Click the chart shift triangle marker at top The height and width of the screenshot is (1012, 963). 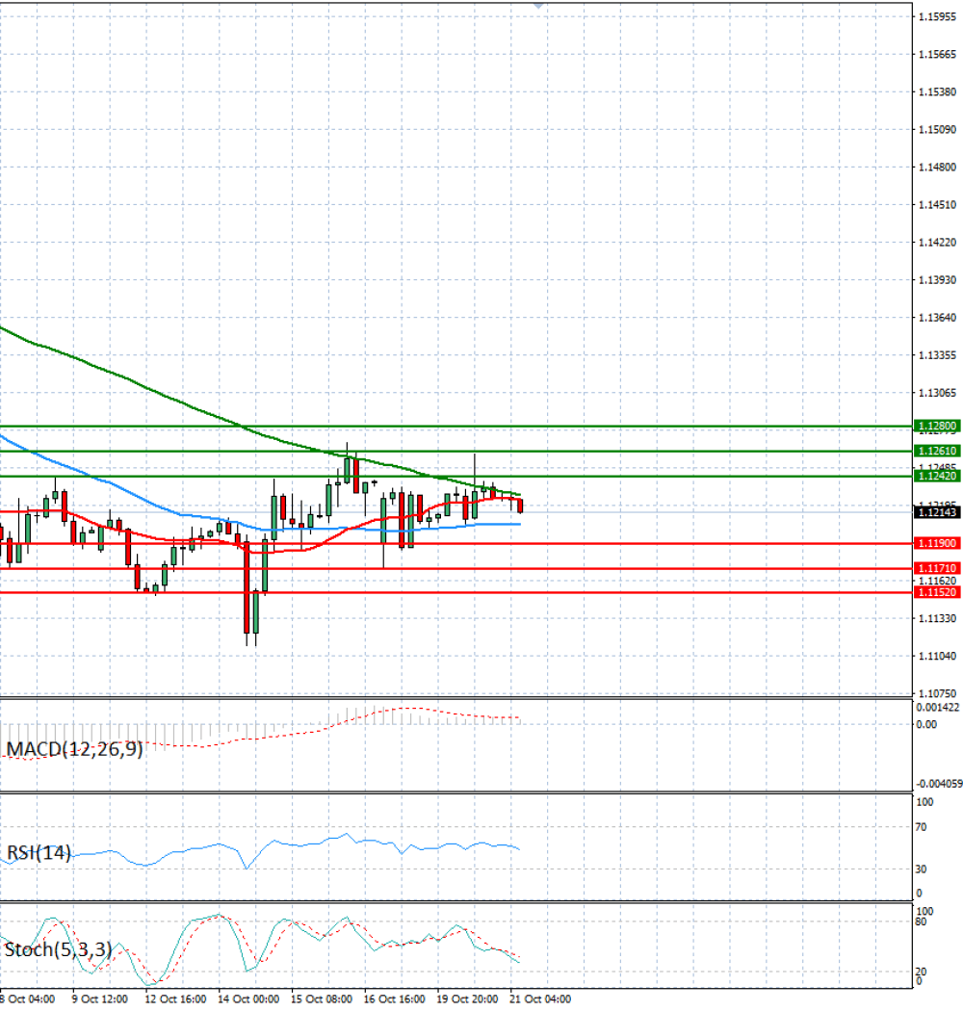[538, 5]
